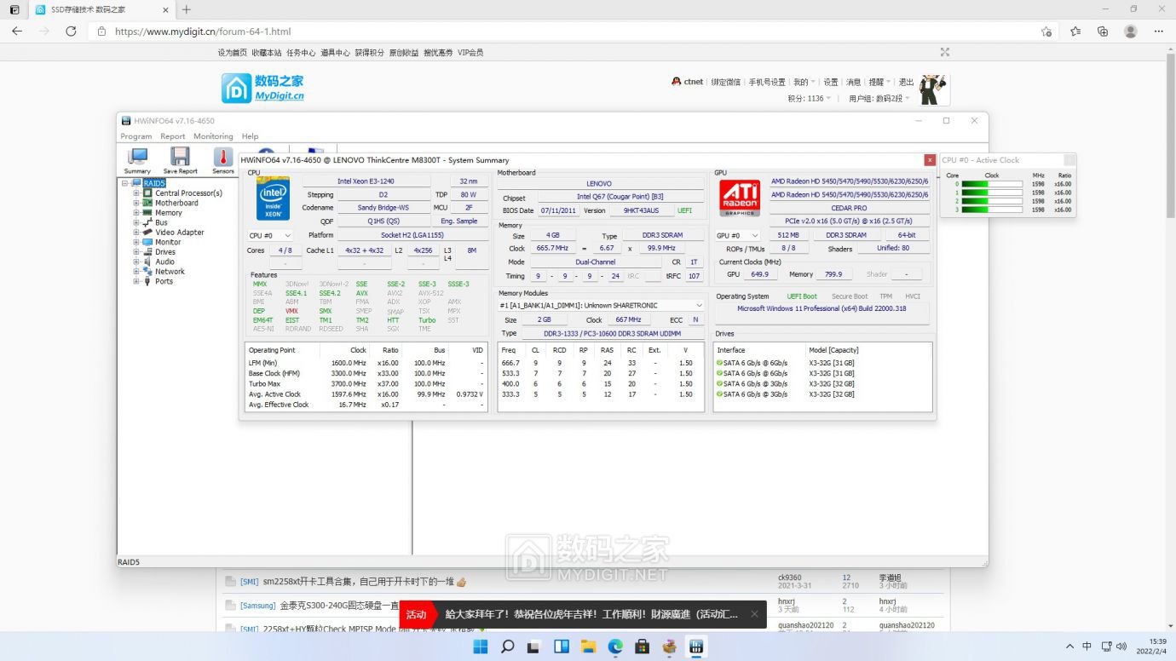This screenshot has height=661, width=1176.
Task: Click the browser Refresh button
Action: (71, 31)
